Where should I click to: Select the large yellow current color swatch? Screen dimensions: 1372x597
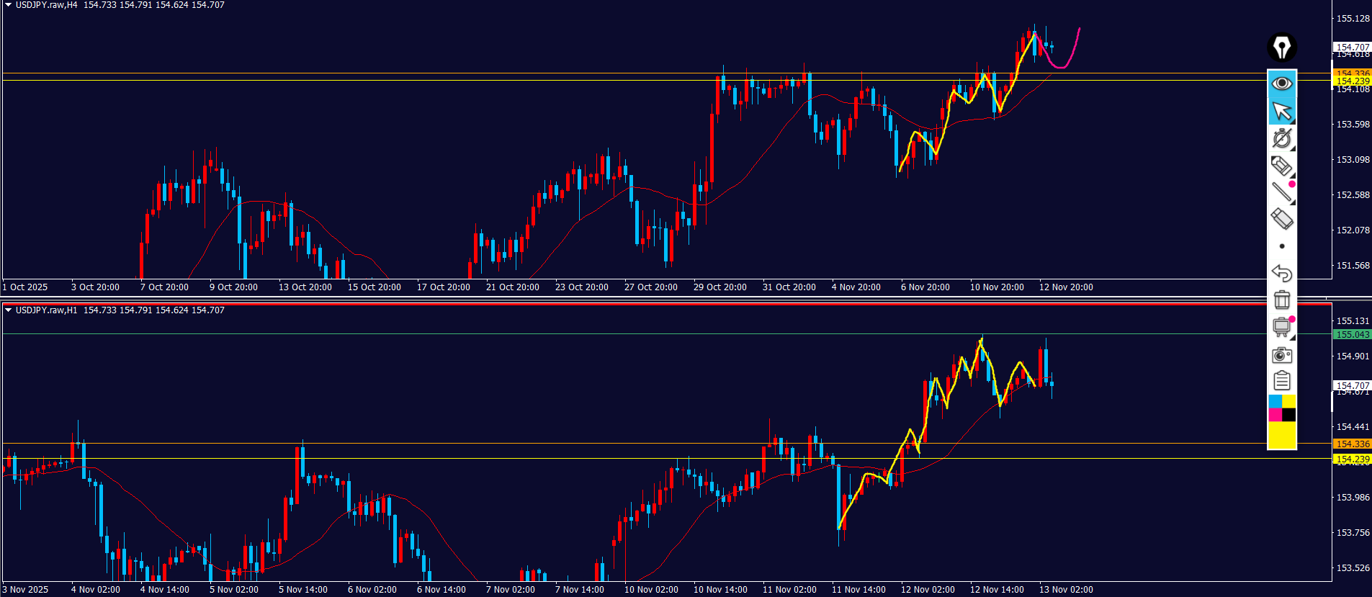point(1282,436)
